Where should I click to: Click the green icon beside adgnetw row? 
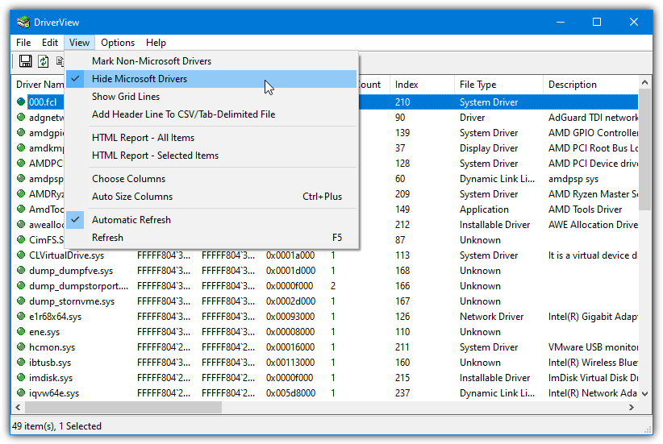pos(21,117)
